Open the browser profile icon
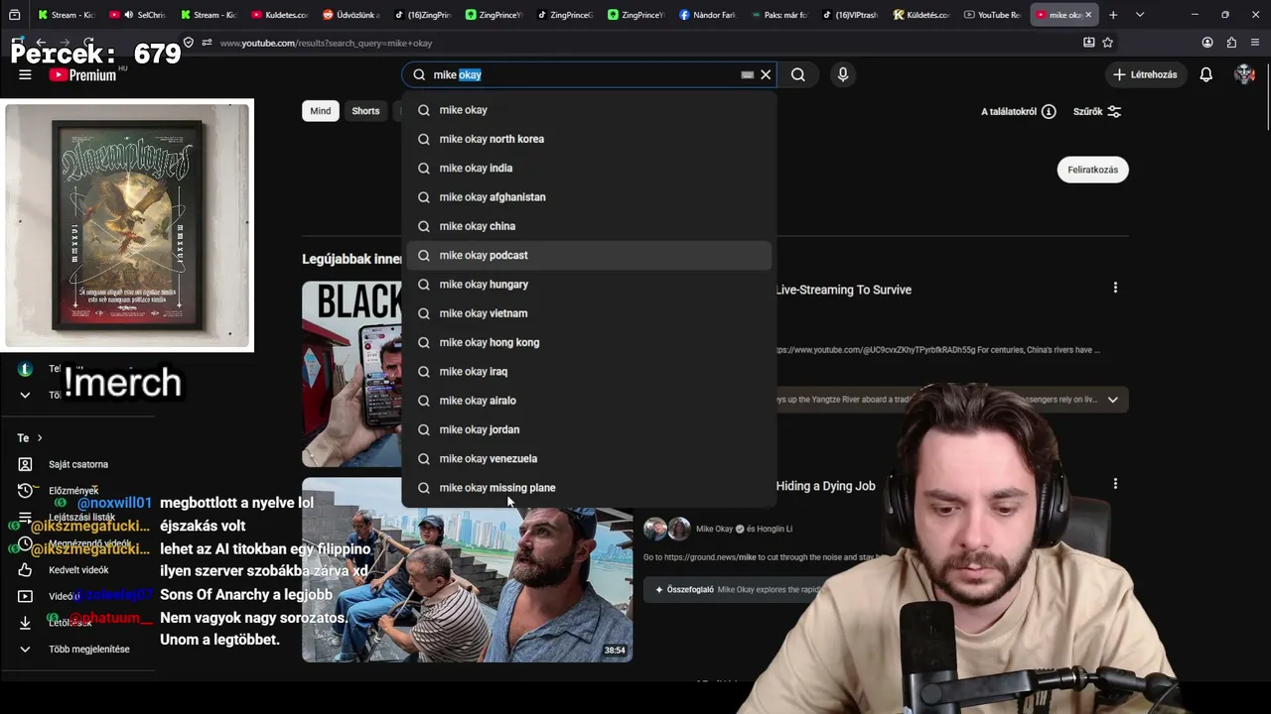The width and height of the screenshot is (1271, 714). [x=1207, y=43]
